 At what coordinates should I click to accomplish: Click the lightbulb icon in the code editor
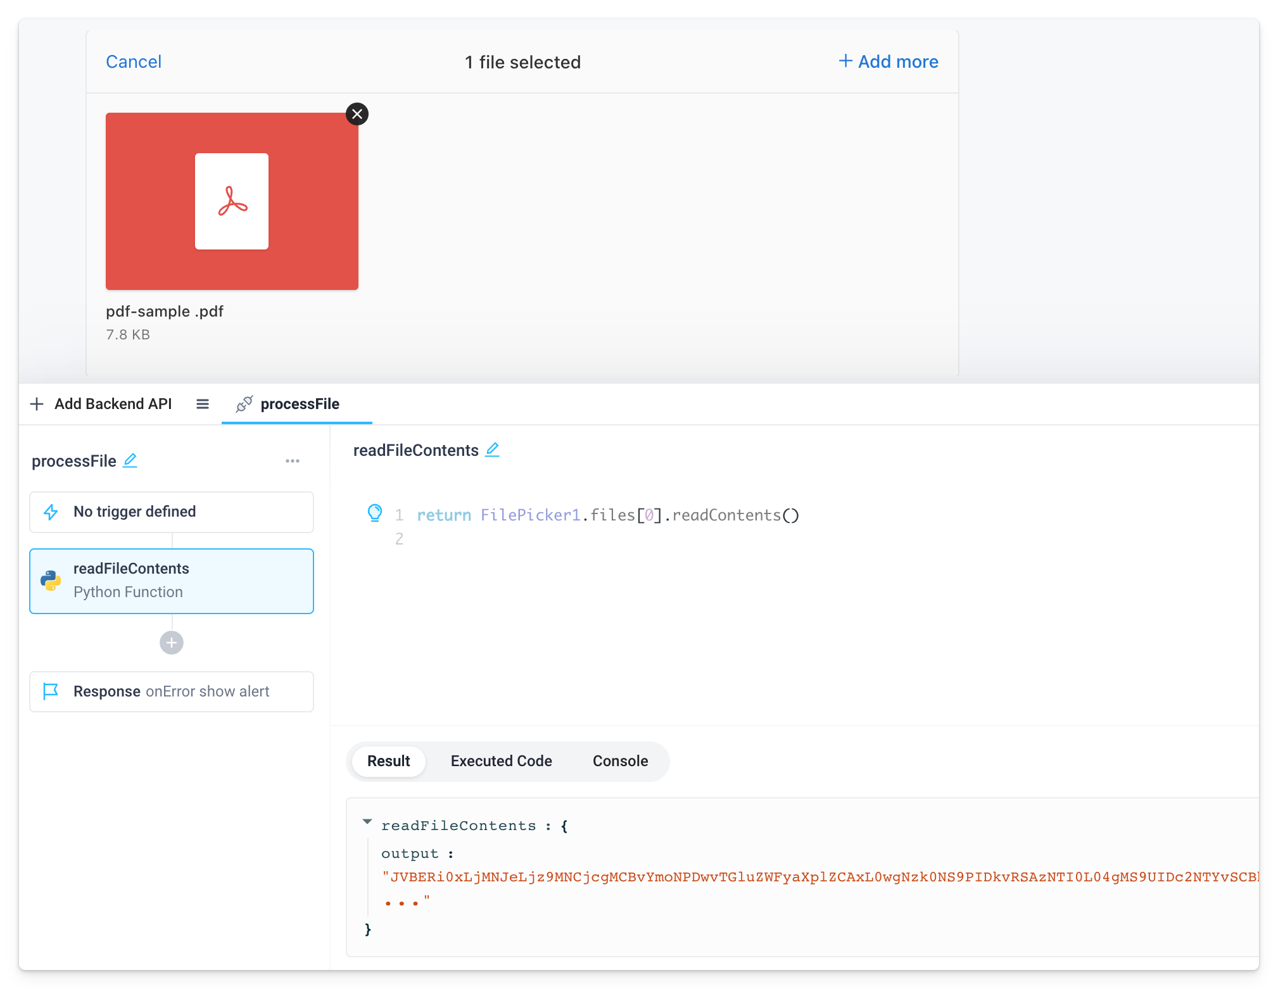point(376,513)
